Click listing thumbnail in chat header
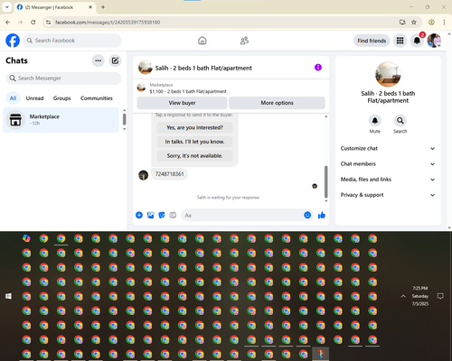 pyautogui.click(x=146, y=68)
